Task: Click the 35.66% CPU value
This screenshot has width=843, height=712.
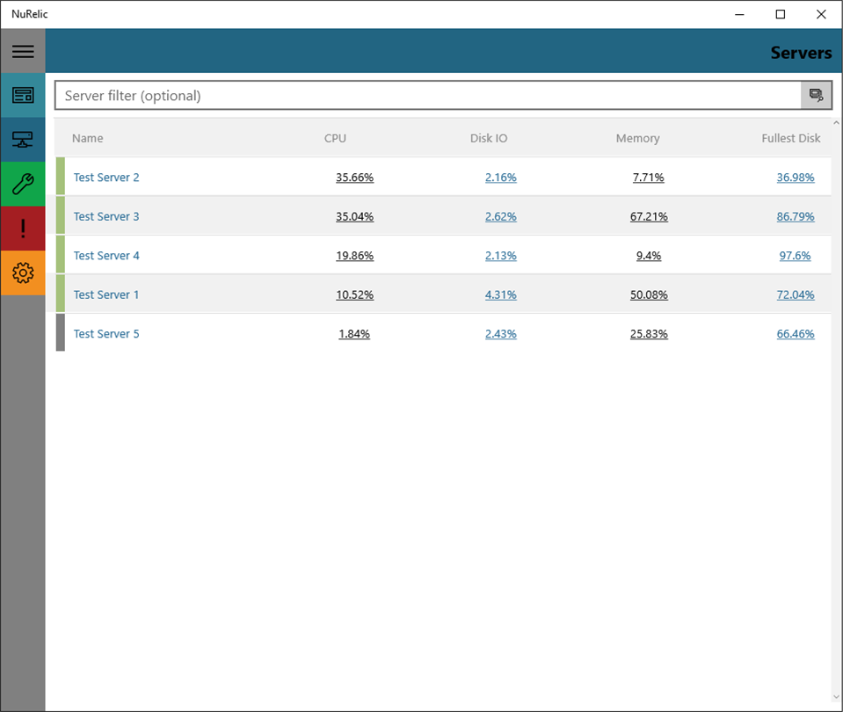Action: (355, 178)
